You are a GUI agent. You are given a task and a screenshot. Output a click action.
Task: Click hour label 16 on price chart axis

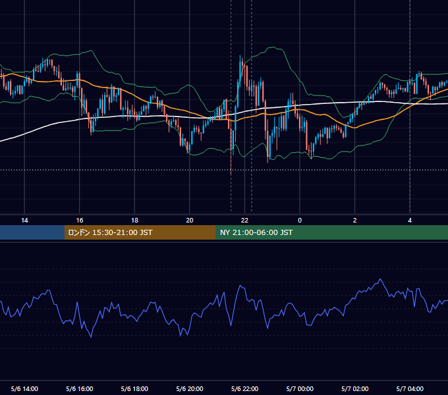coord(80,221)
